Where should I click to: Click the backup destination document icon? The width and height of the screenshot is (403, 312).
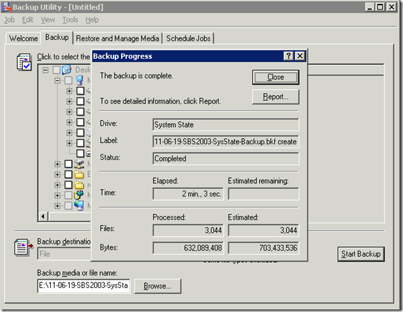click(x=24, y=248)
